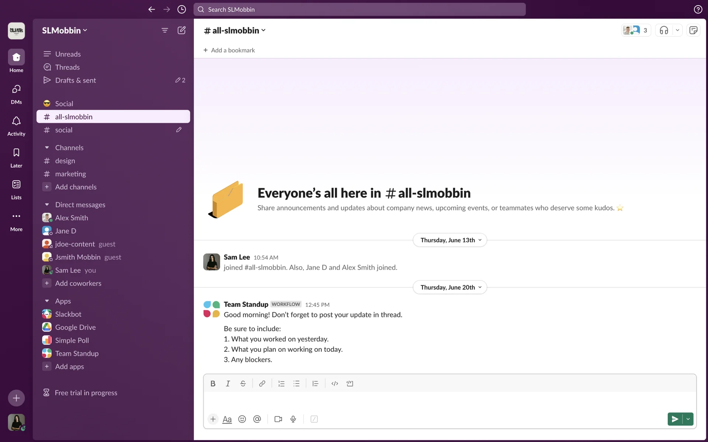Expand the Thursday, June 20th date dropdown

click(450, 287)
